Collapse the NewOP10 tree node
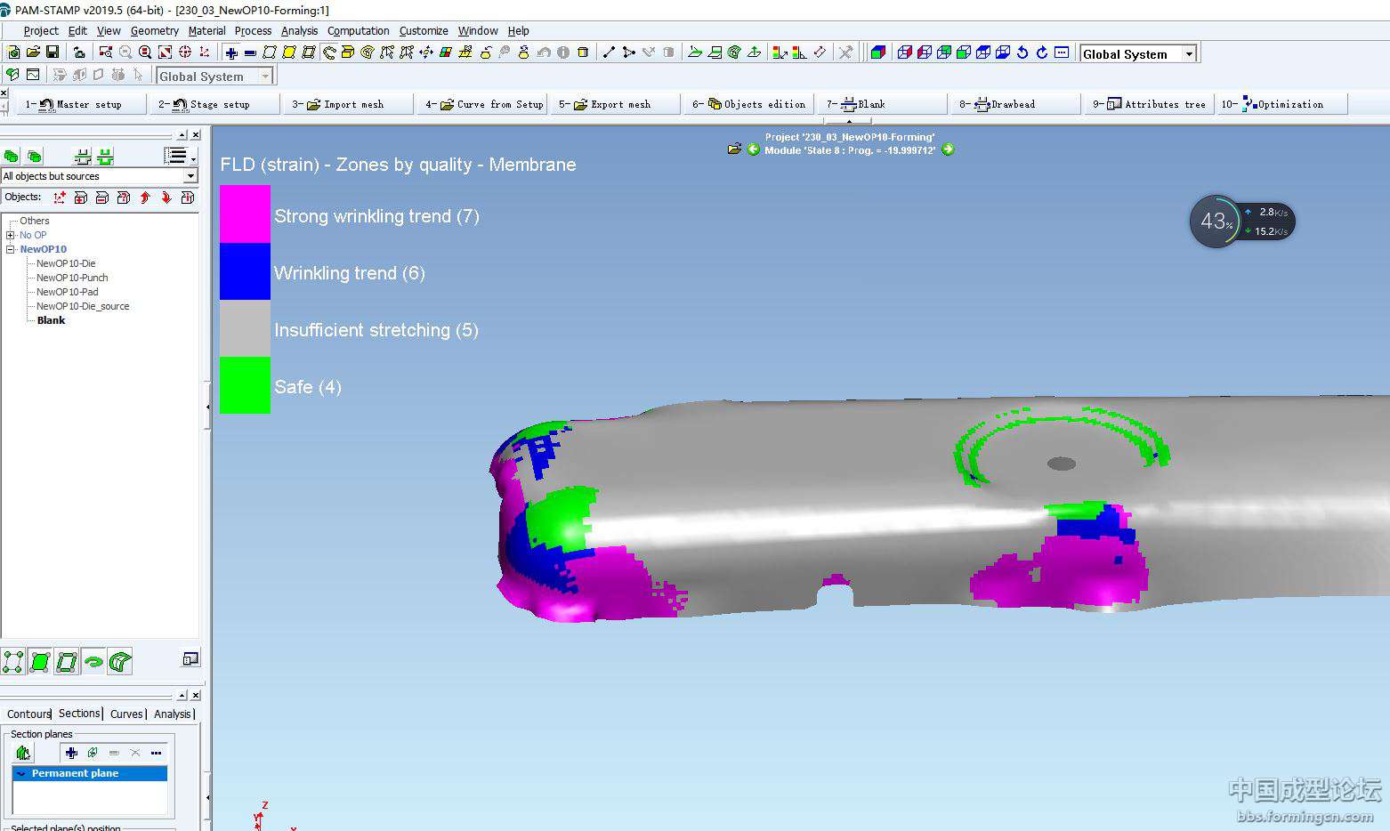Screen dimensions: 1390x831 tap(11, 249)
